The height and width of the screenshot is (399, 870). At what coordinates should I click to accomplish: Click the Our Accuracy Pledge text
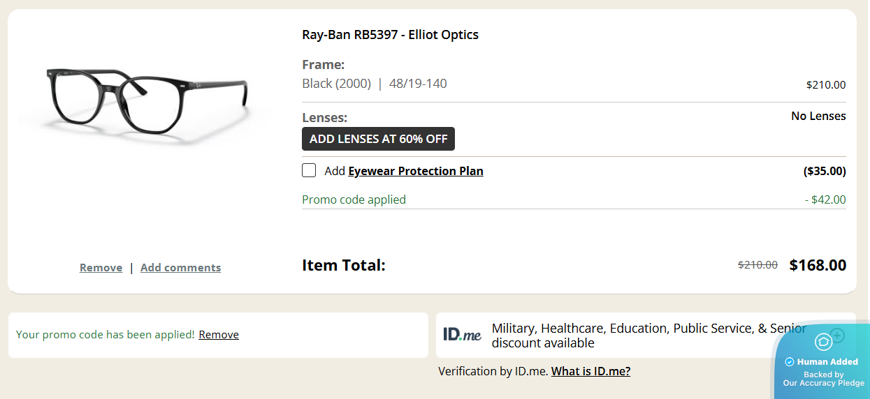823,383
